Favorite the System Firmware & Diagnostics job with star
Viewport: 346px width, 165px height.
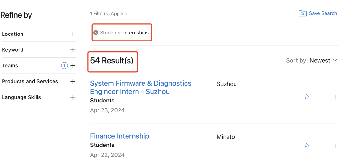click(x=307, y=97)
